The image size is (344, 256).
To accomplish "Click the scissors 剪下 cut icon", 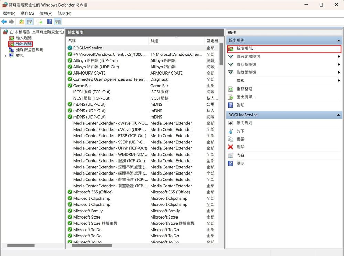I will tap(230, 131).
